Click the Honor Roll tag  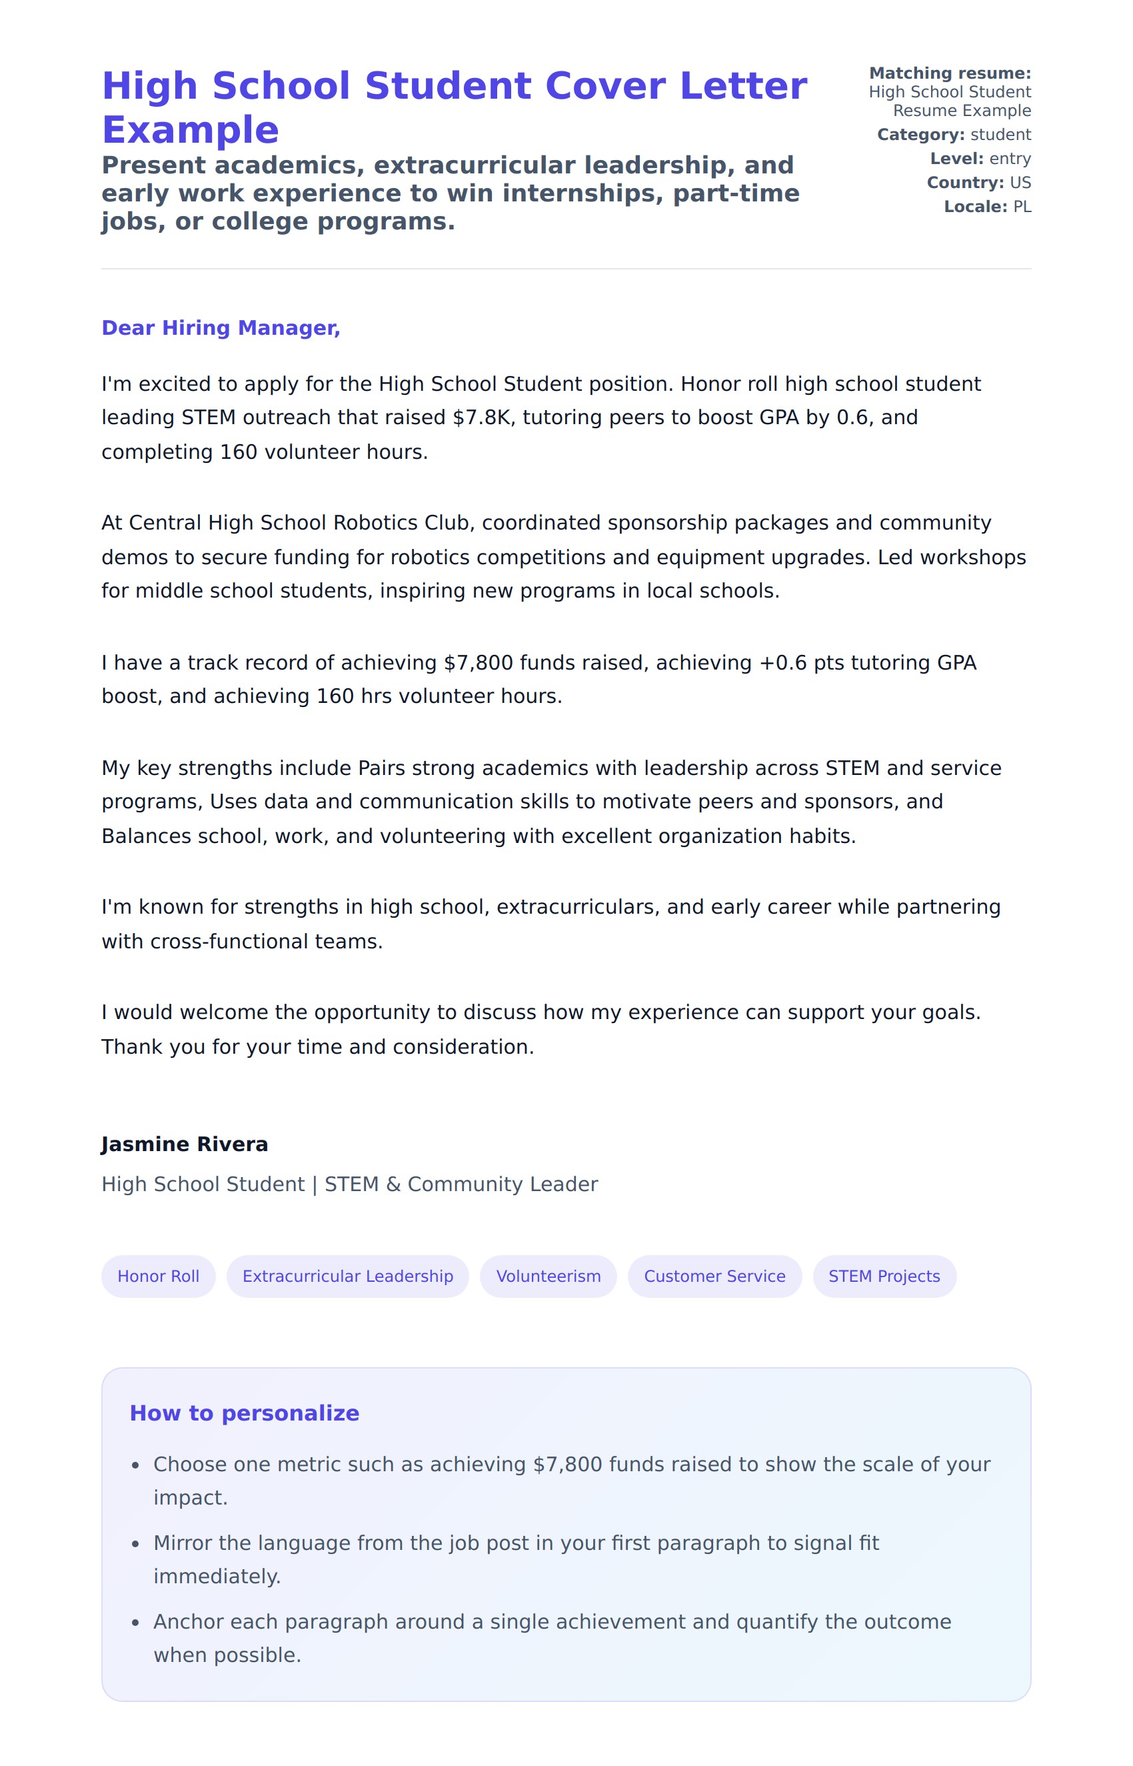coord(158,1276)
